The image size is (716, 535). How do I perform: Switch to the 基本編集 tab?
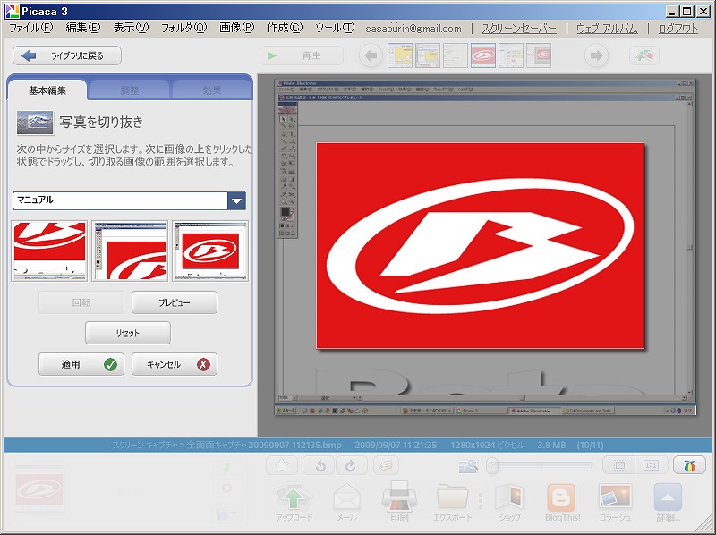pyautogui.click(x=47, y=90)
